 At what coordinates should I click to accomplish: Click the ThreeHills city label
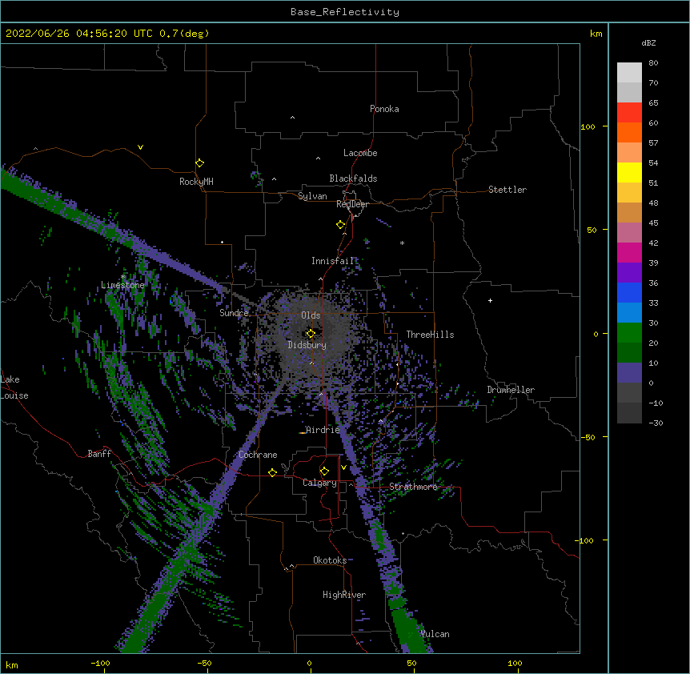430,335
